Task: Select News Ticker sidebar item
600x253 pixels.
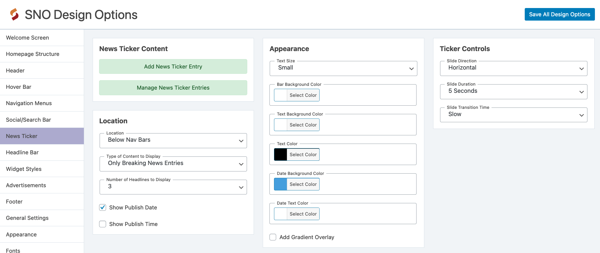Action: coord(42,136)
